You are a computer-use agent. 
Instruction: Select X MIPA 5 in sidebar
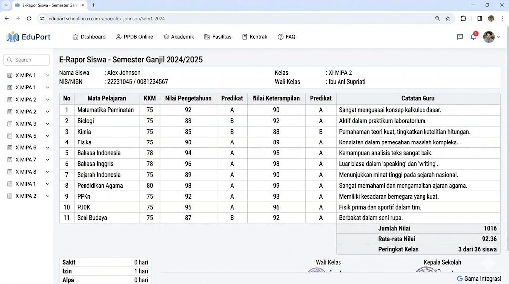pos(26,136)
